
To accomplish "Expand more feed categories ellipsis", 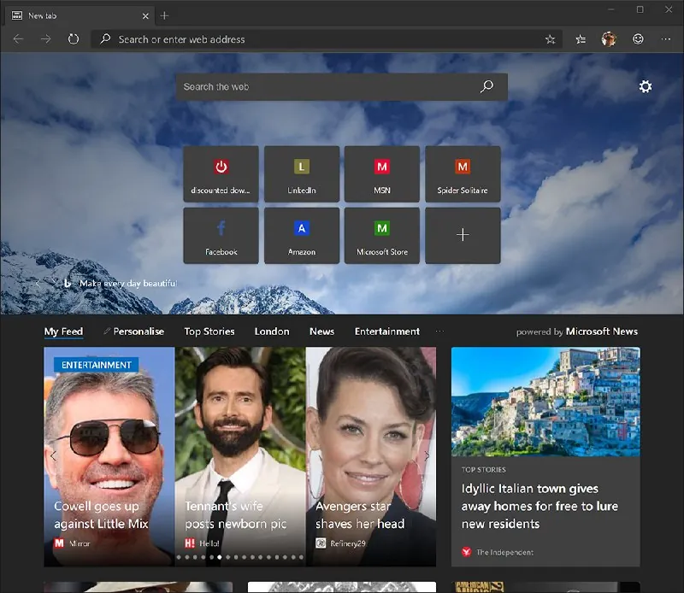I will [439, 332].
